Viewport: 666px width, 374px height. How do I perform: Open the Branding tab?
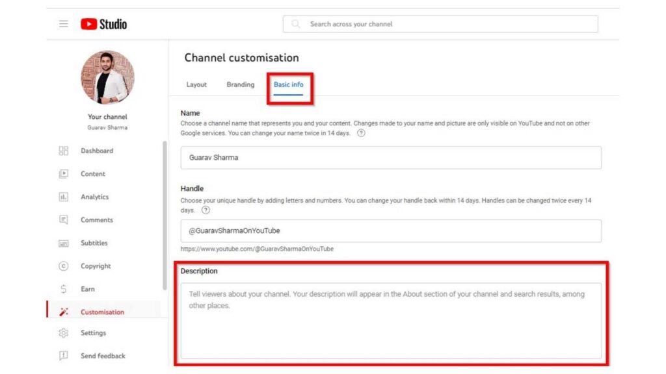(240, 84)
